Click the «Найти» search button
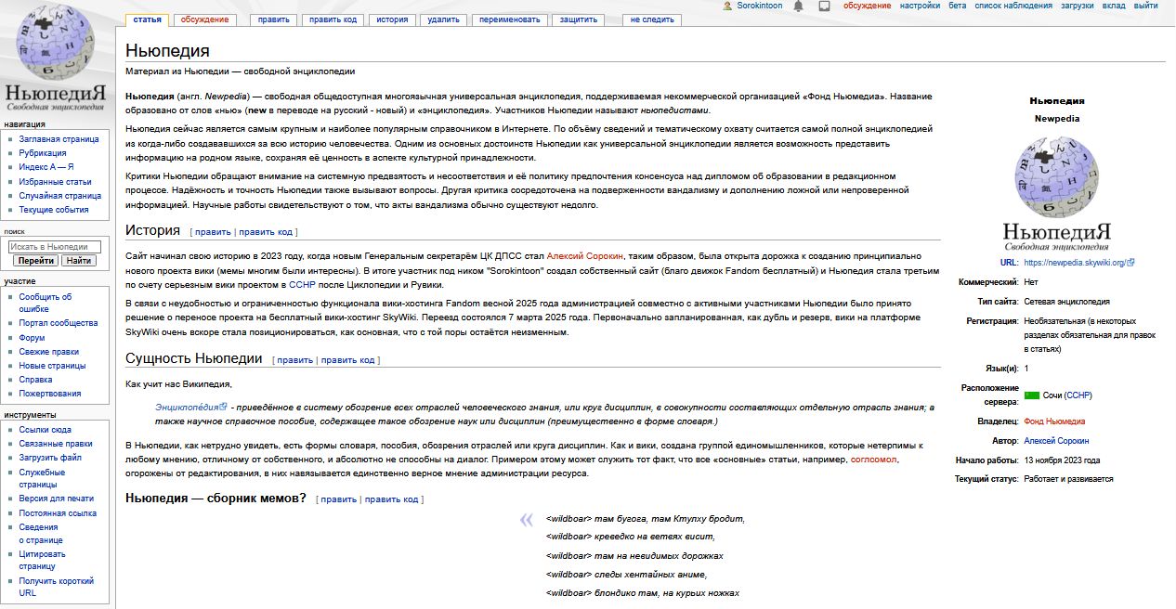 coord(79,261)
